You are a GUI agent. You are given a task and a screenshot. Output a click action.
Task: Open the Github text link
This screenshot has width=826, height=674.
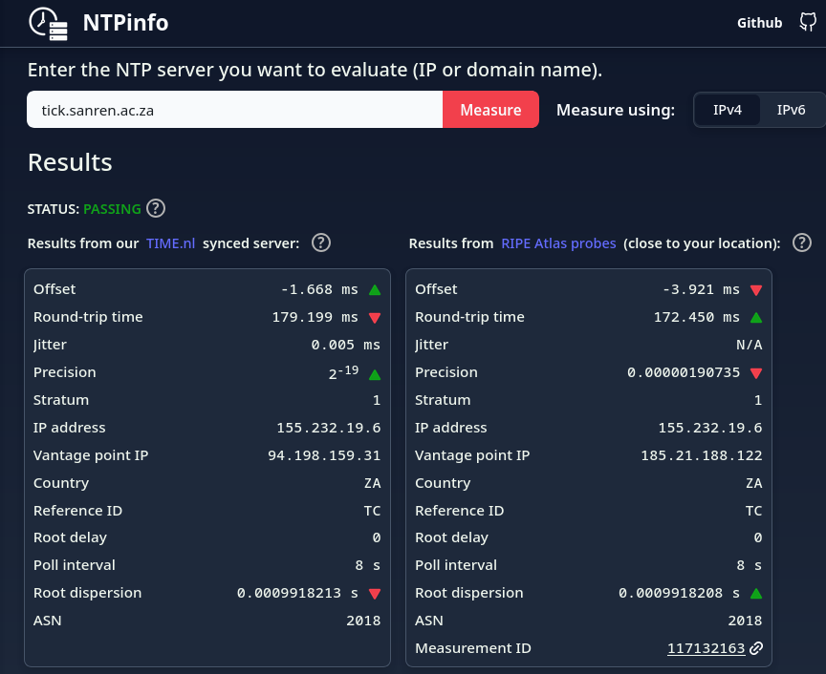pyautogui.click(x=759, y=23)
